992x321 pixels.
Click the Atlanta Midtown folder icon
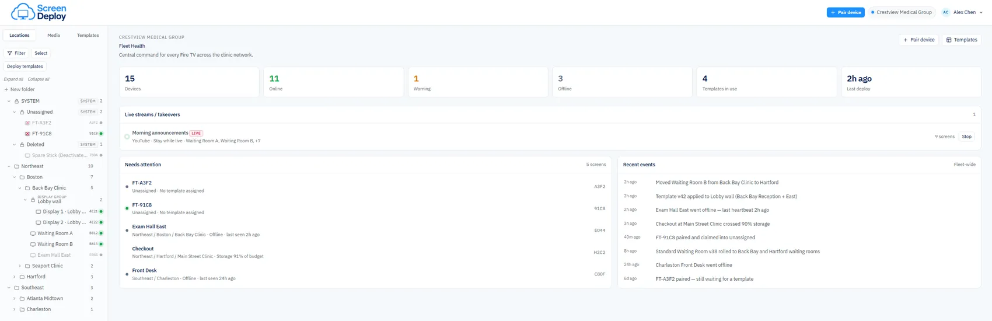pos(22,299)
